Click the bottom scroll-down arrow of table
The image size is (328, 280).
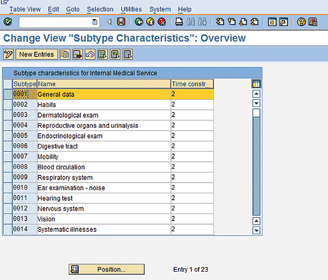[256, 231]
